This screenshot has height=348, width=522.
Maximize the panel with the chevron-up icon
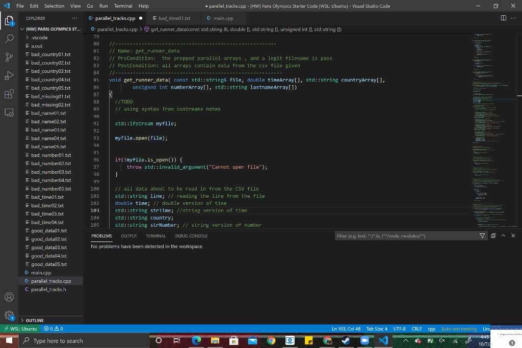[503, 236]
